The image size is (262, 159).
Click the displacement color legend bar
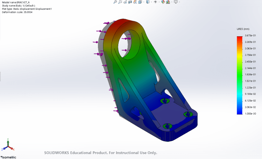tap(240, 75)
